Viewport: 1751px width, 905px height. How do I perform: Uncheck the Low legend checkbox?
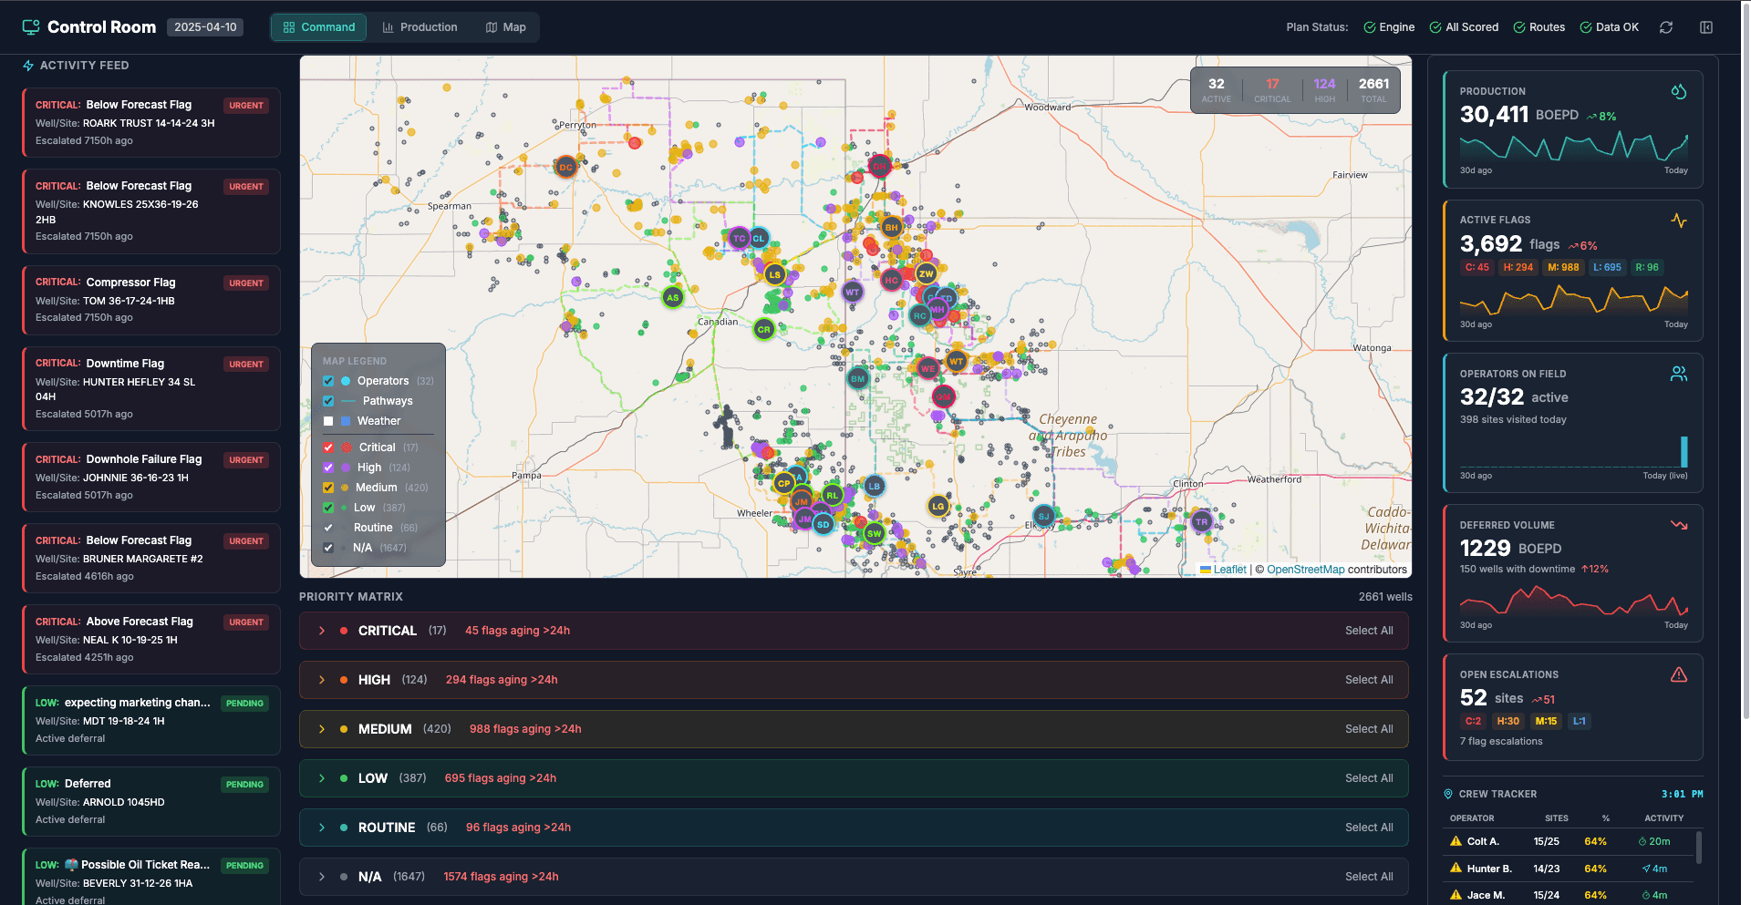pyautogui.click(x=328, y=508)
